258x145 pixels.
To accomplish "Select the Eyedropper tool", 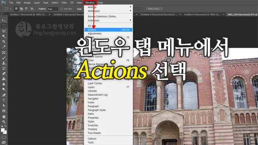I will [x=3, y=47].
